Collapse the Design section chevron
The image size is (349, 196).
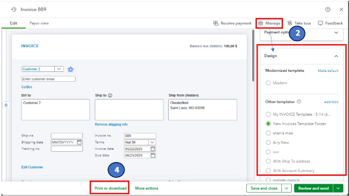coord(336,56)
